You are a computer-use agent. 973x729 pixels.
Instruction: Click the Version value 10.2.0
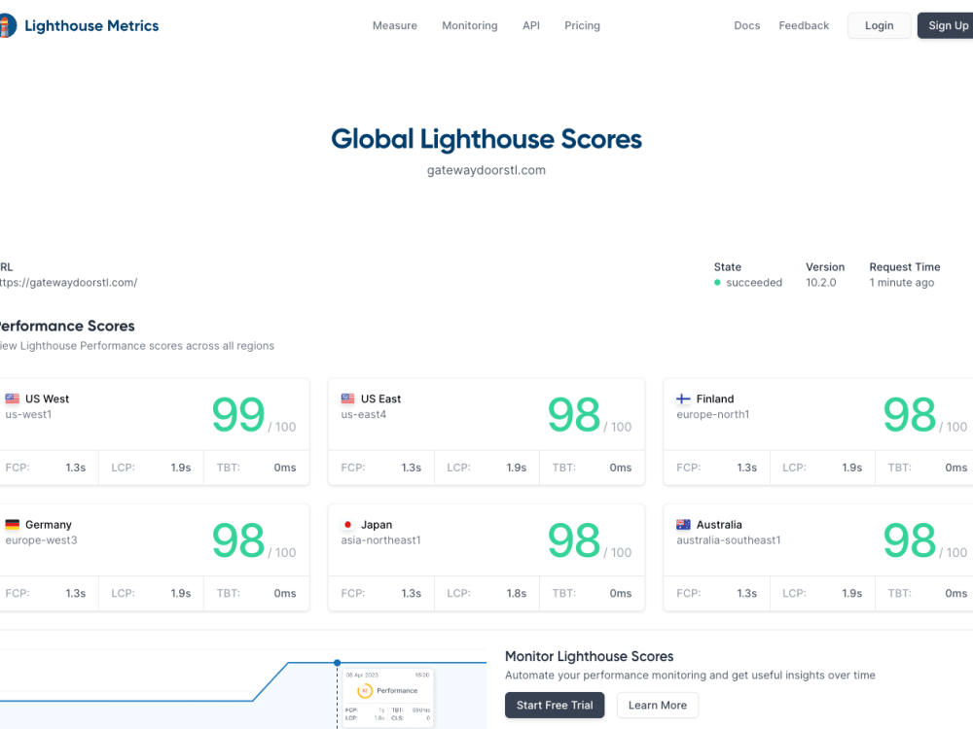821,283
